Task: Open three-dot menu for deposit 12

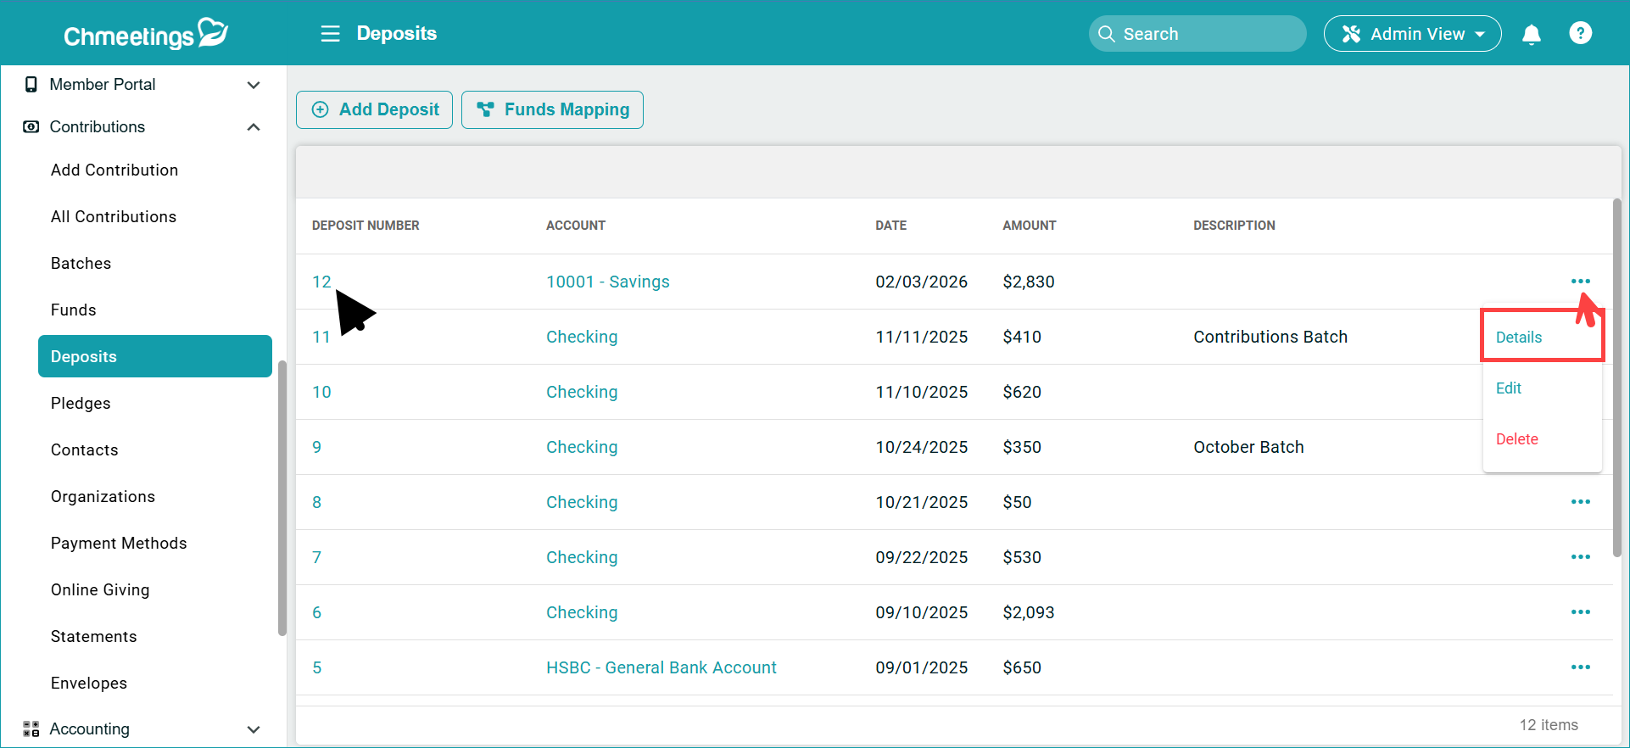Action: [x=1580, y=282]
